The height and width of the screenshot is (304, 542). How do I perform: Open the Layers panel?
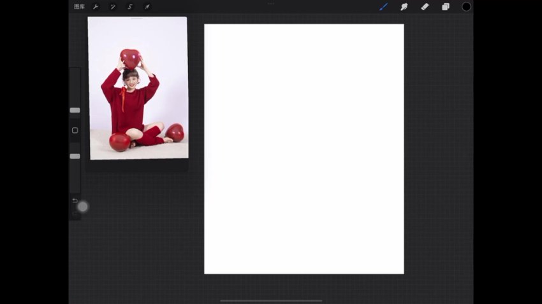[x=445, y=7]
